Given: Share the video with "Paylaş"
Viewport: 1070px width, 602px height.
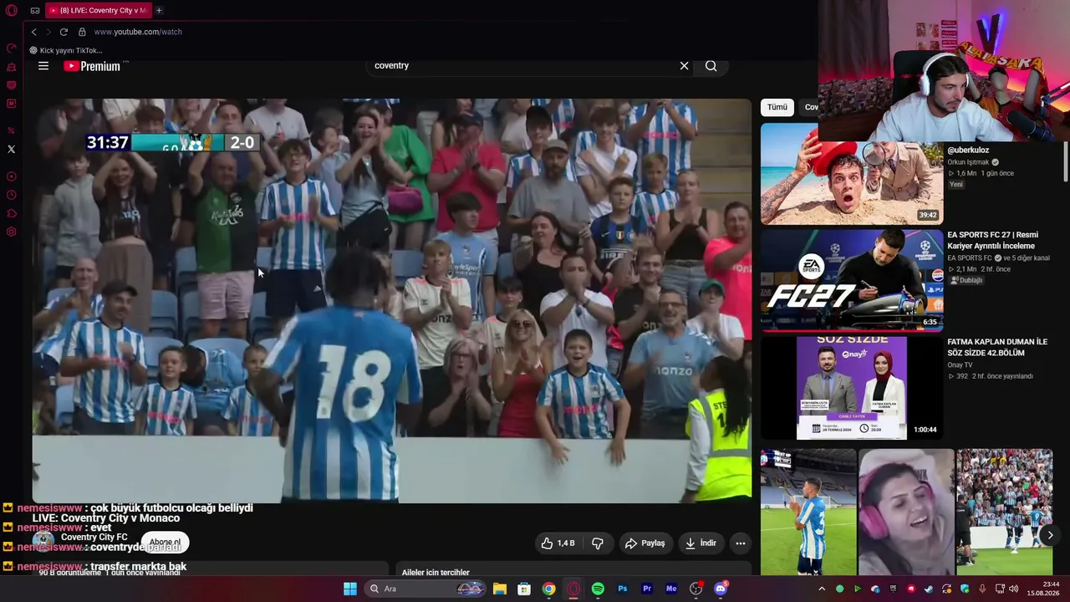Looking at the screenshot, I should point(645,543).
